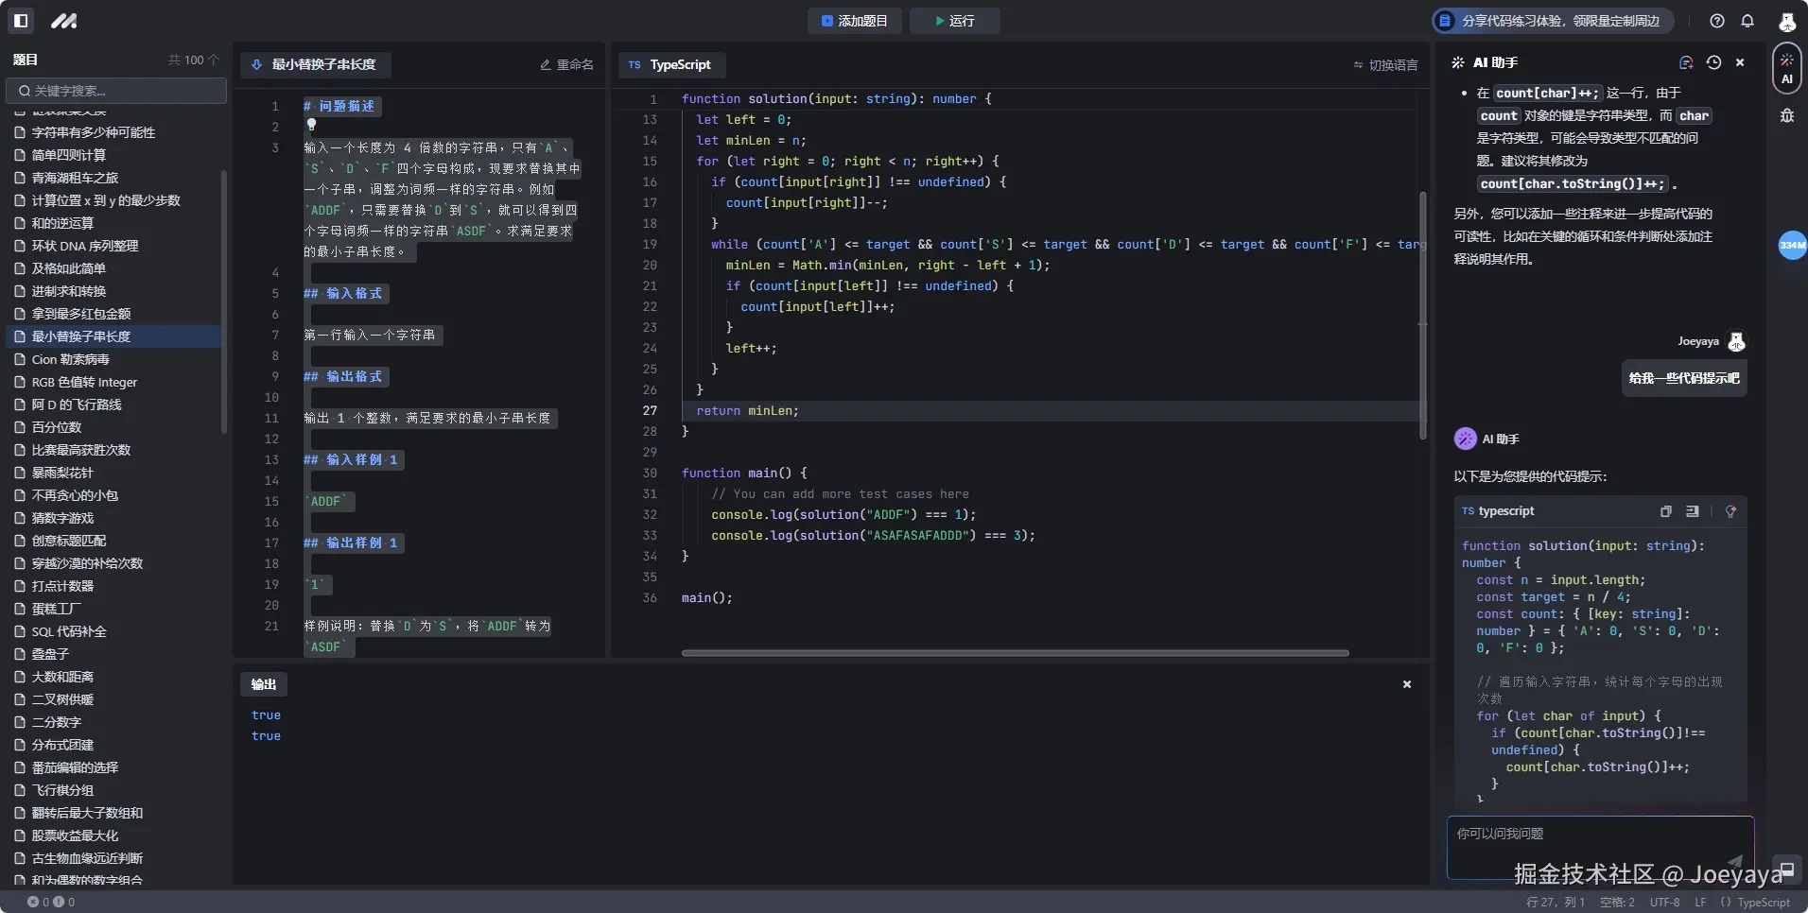1808x913 pixels.
Task: Toggle the AI assistant panel button
Action: pos(1786,69)
